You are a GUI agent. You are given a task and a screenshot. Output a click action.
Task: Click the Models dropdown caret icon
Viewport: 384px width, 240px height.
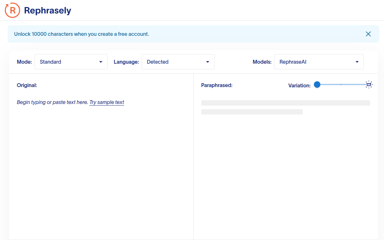tap(357, 62)
